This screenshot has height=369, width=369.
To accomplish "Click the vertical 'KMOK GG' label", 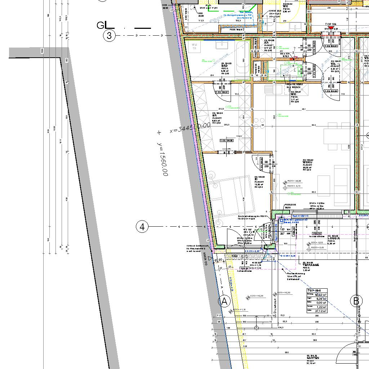I will click(205, 259).
